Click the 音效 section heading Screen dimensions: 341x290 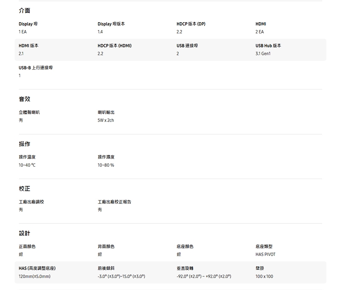pyautogui.click(x=24, y=99)
